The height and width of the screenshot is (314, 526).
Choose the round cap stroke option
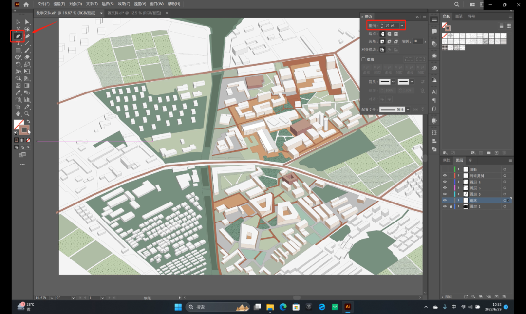point(389,34)
